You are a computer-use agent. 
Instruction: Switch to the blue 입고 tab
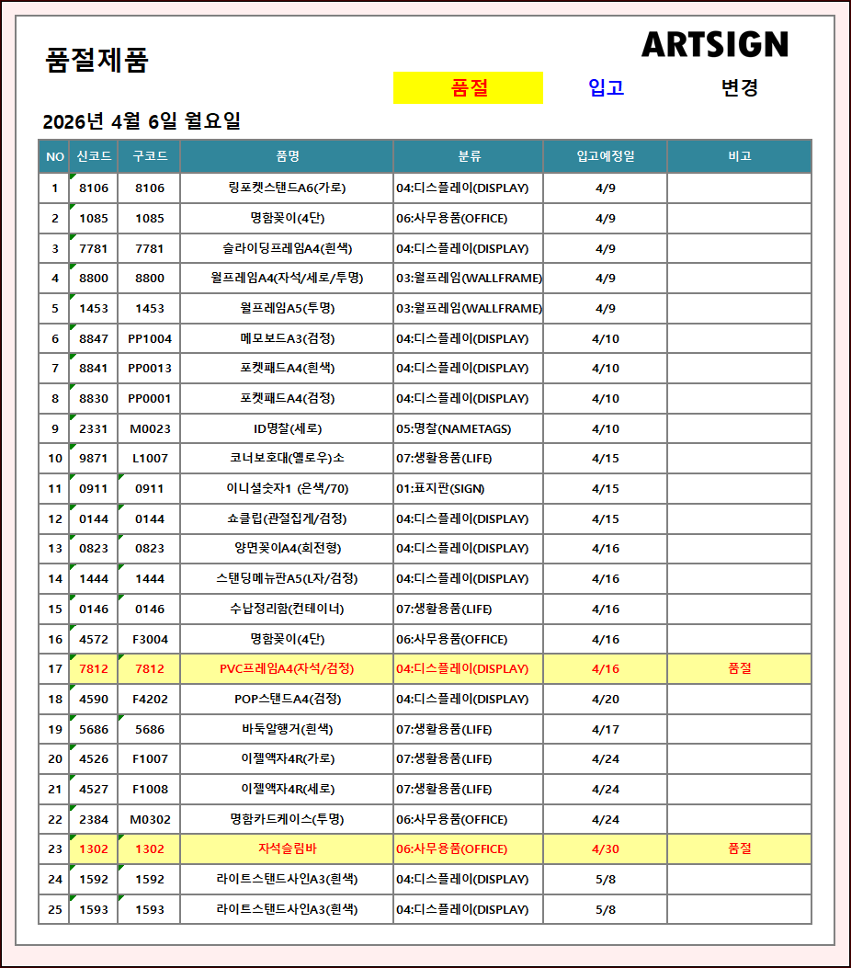point(606,88)
